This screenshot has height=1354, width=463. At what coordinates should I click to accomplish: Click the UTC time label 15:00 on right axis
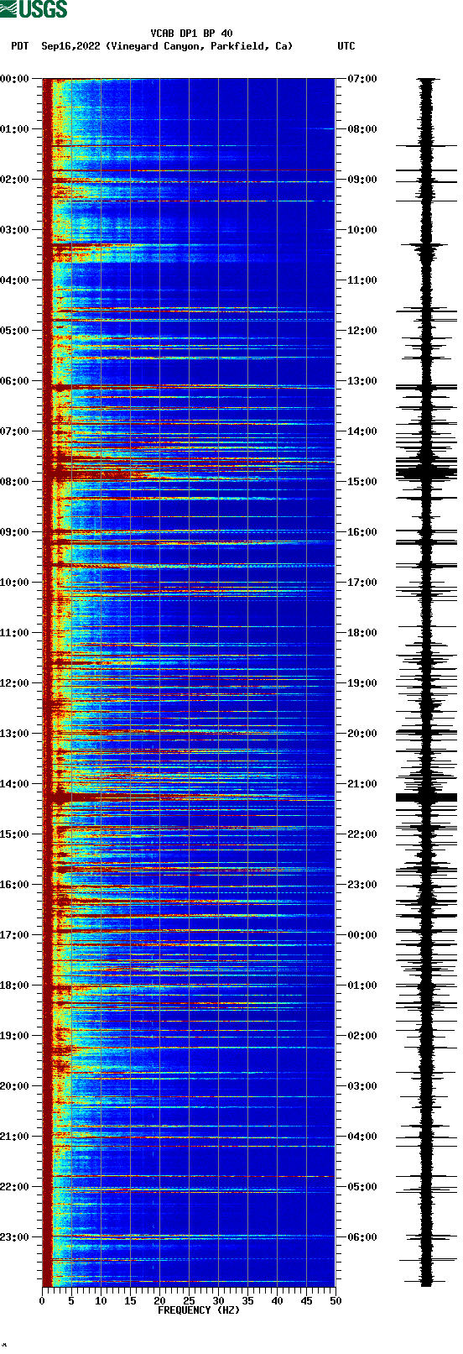(x=362, y=482)
